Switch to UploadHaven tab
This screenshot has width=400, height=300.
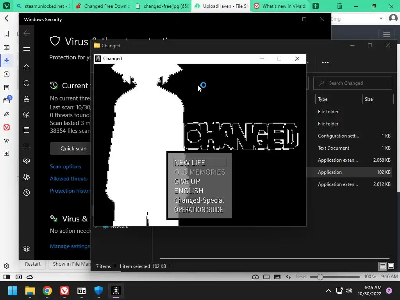tap(221, 6)
